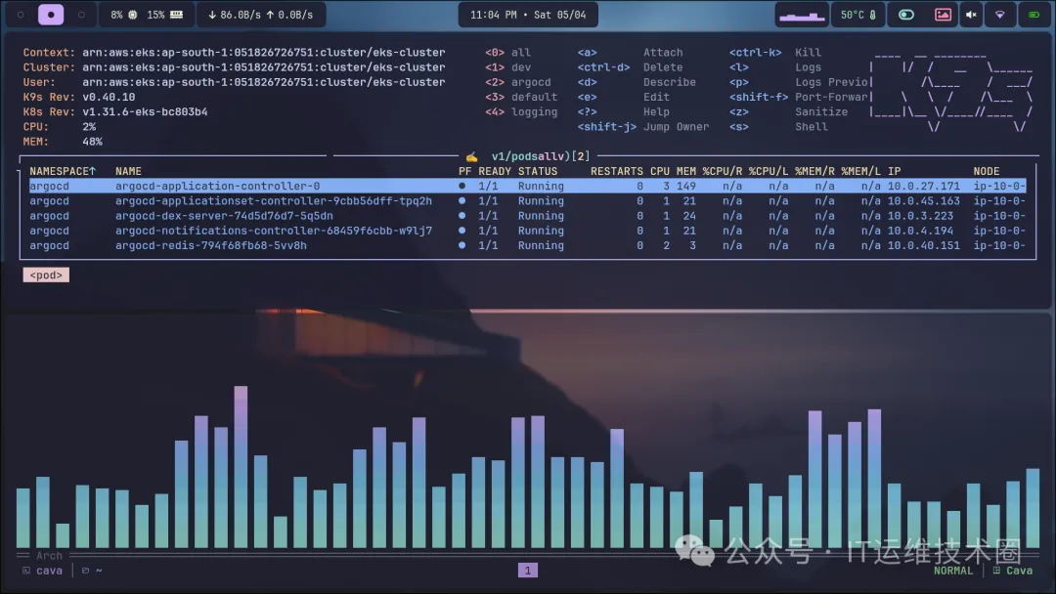Click the green battery status icon
Viewport: 1056px width, 594px height.
coord(1034,15)
